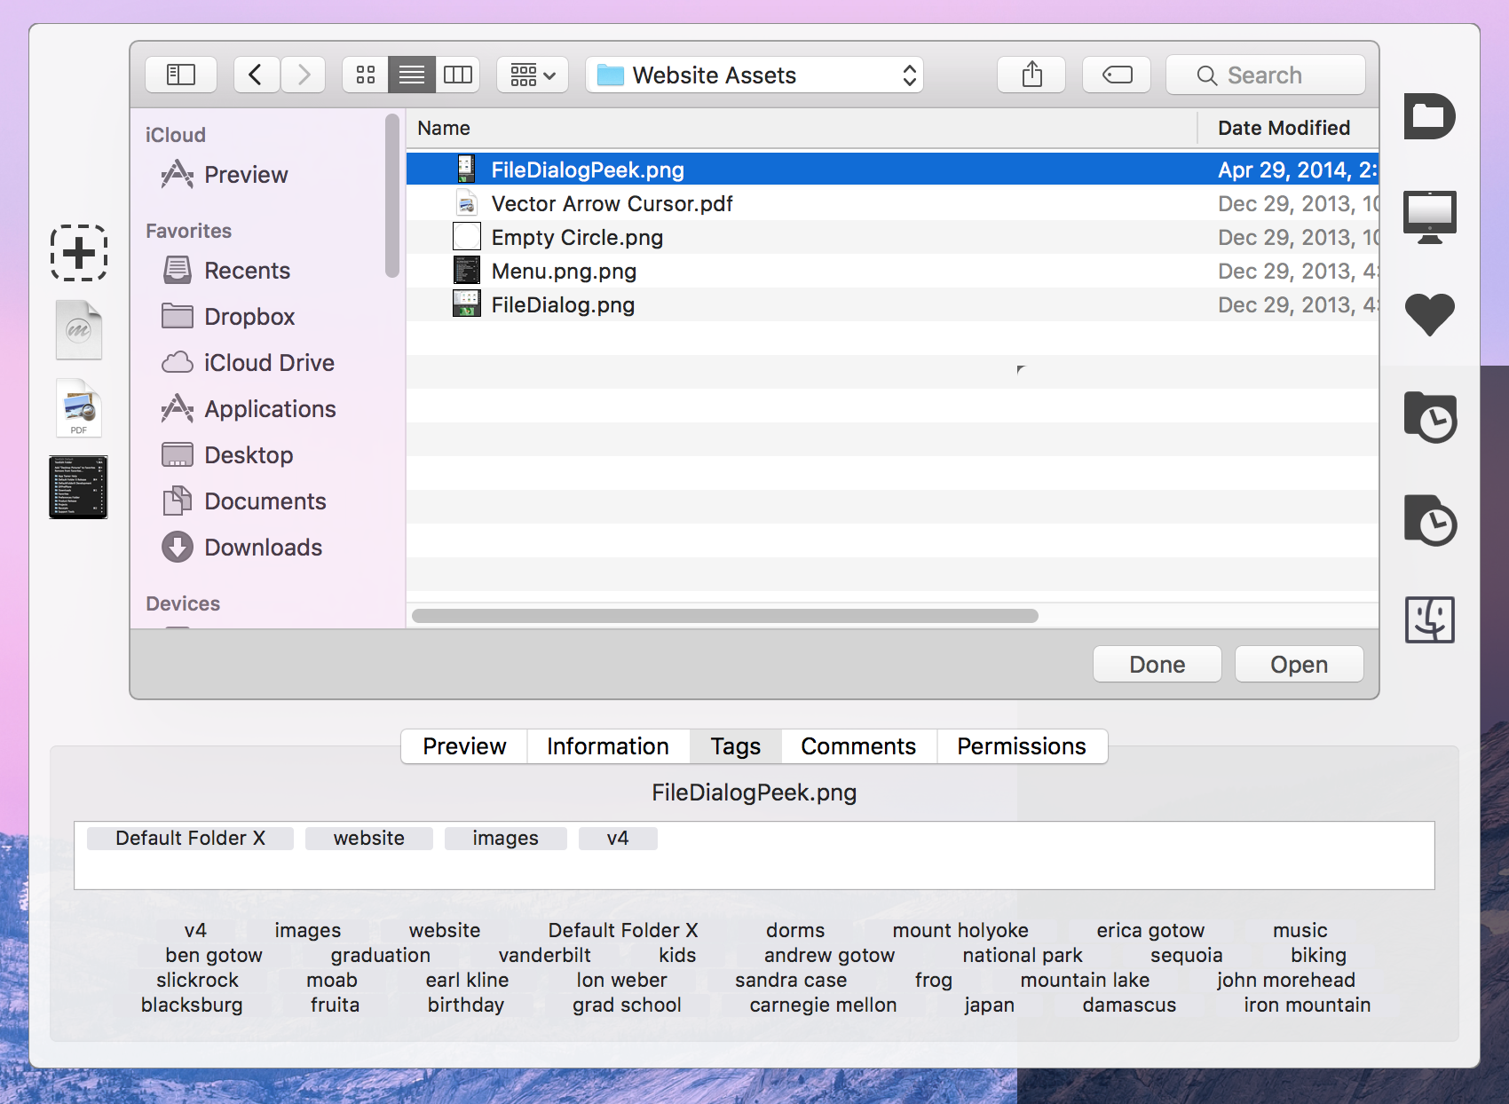Open the computer/desktop icon in right bar
The width and height of the screenshot is (1509, 1104).
click(1429, 217)
